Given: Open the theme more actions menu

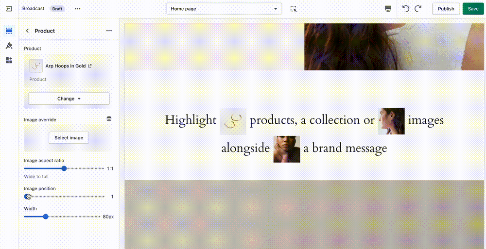Looking at the screenshot, I should 78,9.
